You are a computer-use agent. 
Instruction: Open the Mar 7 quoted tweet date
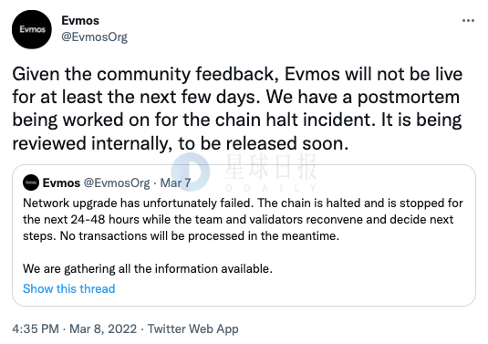pos(175,182)
